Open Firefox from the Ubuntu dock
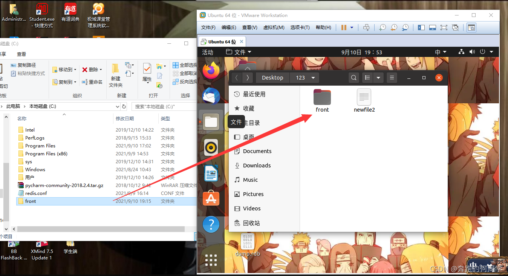 coord(211,70)
